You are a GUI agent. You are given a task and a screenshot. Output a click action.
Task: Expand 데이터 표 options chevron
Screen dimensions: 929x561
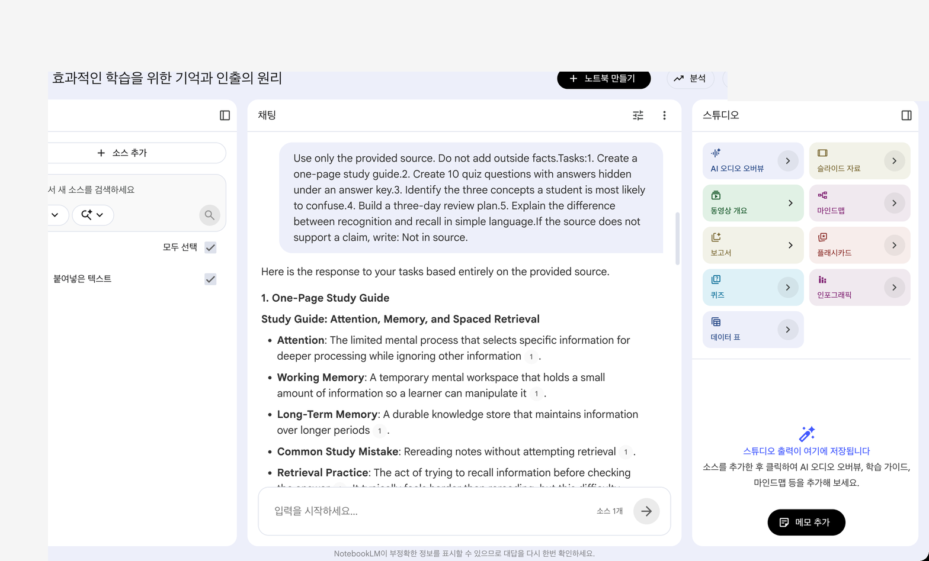point(787,330)
